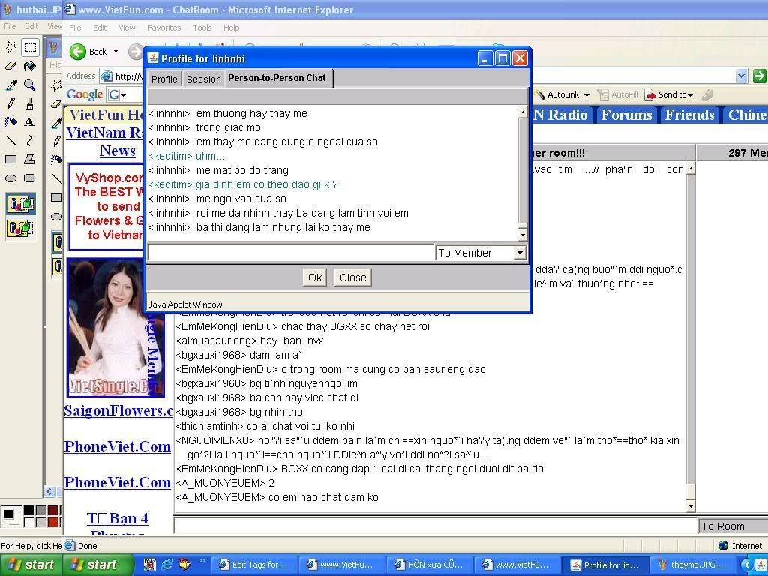Click the chat room scrollbar up arrow
The height and width of the screenshot is (576, 768).
691,169
